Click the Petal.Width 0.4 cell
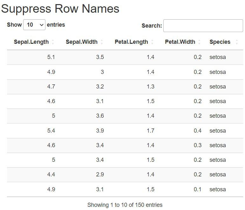The width and height of the screenshot is (245, 210). coord(198,131)
